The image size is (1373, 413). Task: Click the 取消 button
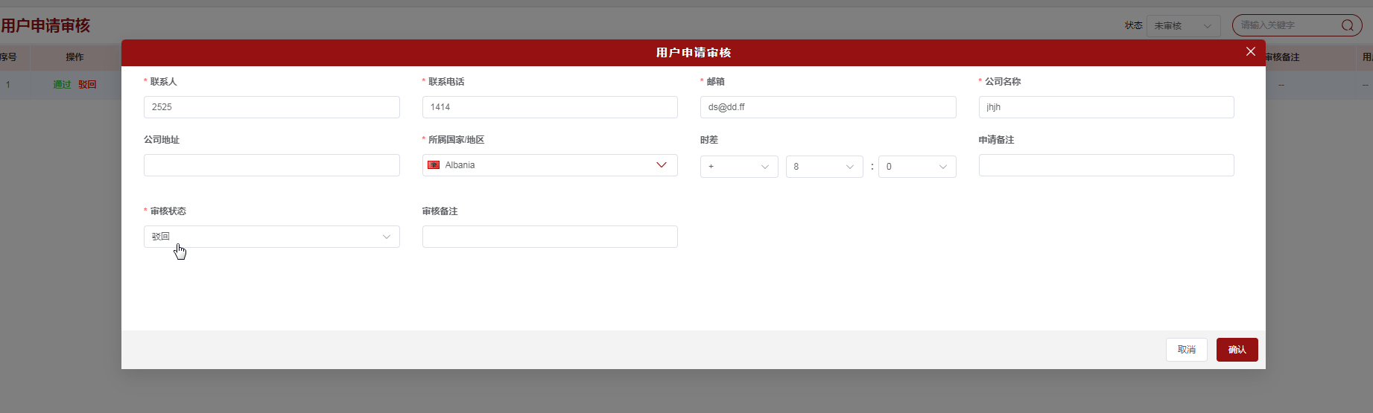click(x=1186, y=350)
